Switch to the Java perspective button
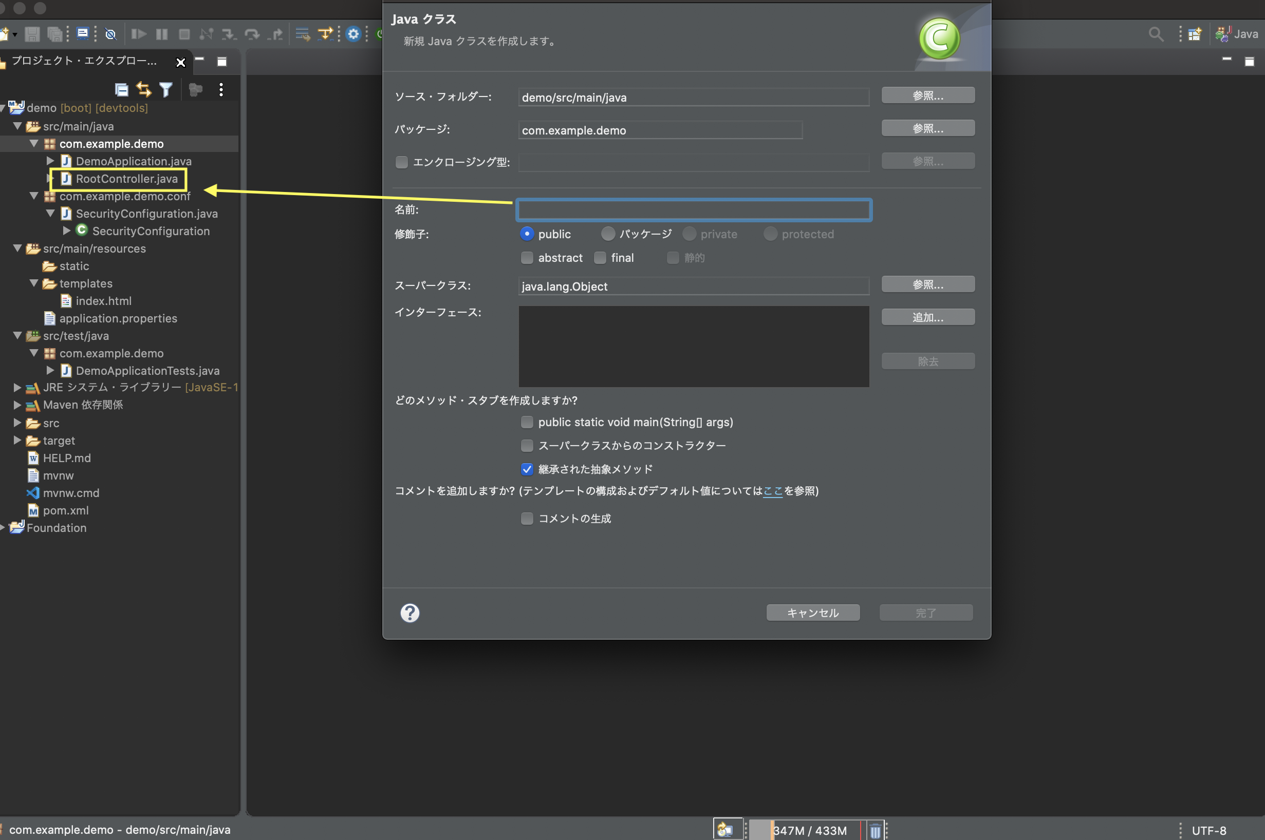 1237,34
